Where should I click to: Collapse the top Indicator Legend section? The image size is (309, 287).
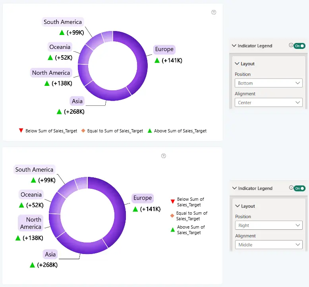click(x=234, y=46)
